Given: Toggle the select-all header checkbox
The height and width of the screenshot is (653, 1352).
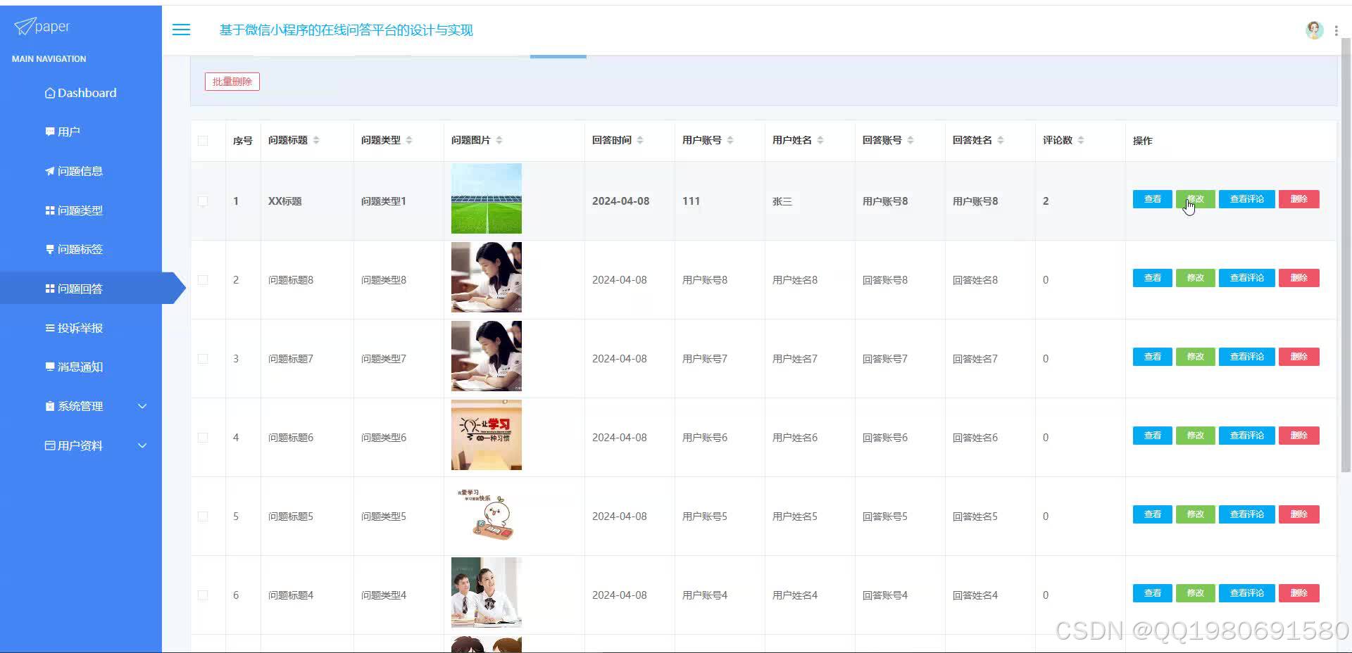Looking at the screenshot, I should coord(203,141).
